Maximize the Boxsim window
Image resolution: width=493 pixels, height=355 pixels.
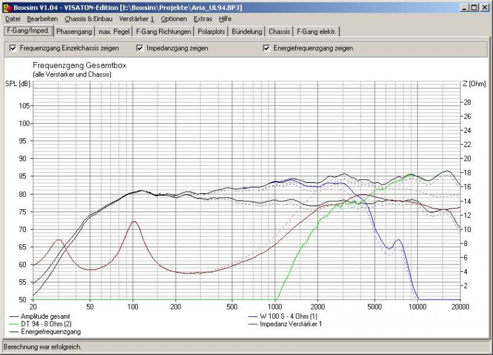click(475, 7)
